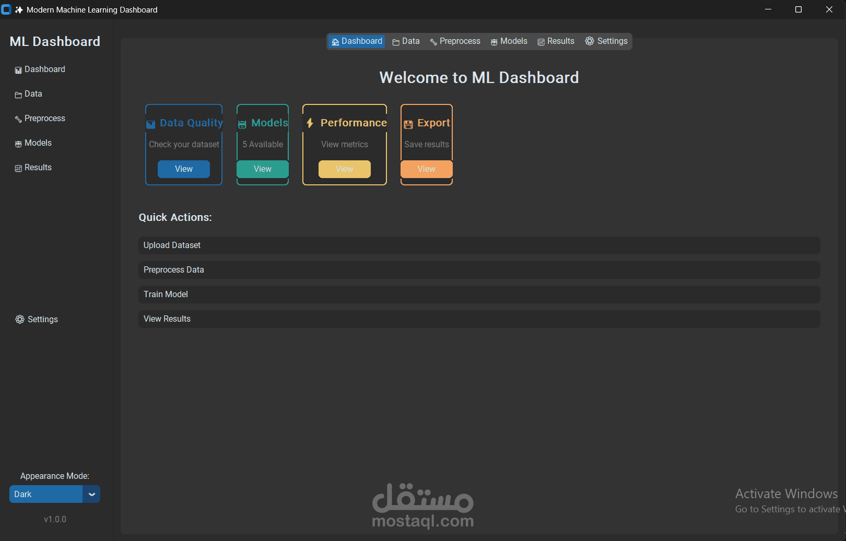Select the Preprocess wrench icon in sidebar

click(18, 118)
